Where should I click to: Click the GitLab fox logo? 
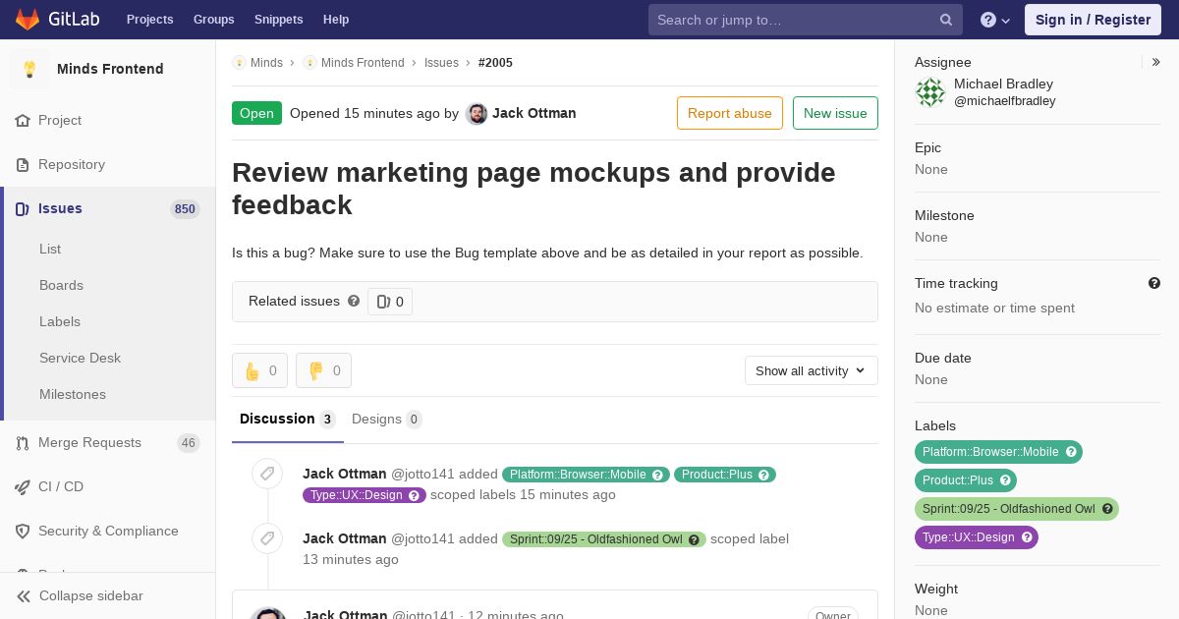coord(28,19)
